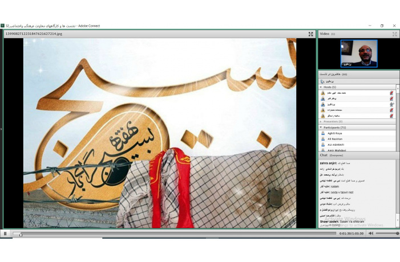Click the first host's muted microphone icon
The width and height of the screenshot is (400, 262).
pos(391,93)
